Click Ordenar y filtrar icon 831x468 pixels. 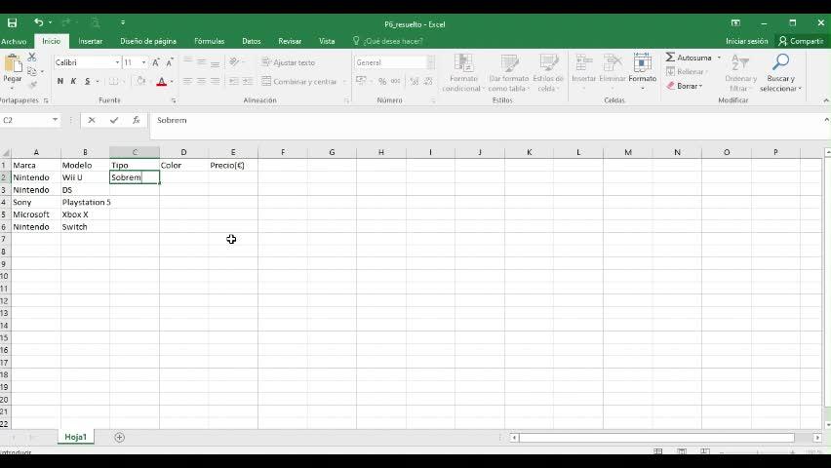(740, 63)
